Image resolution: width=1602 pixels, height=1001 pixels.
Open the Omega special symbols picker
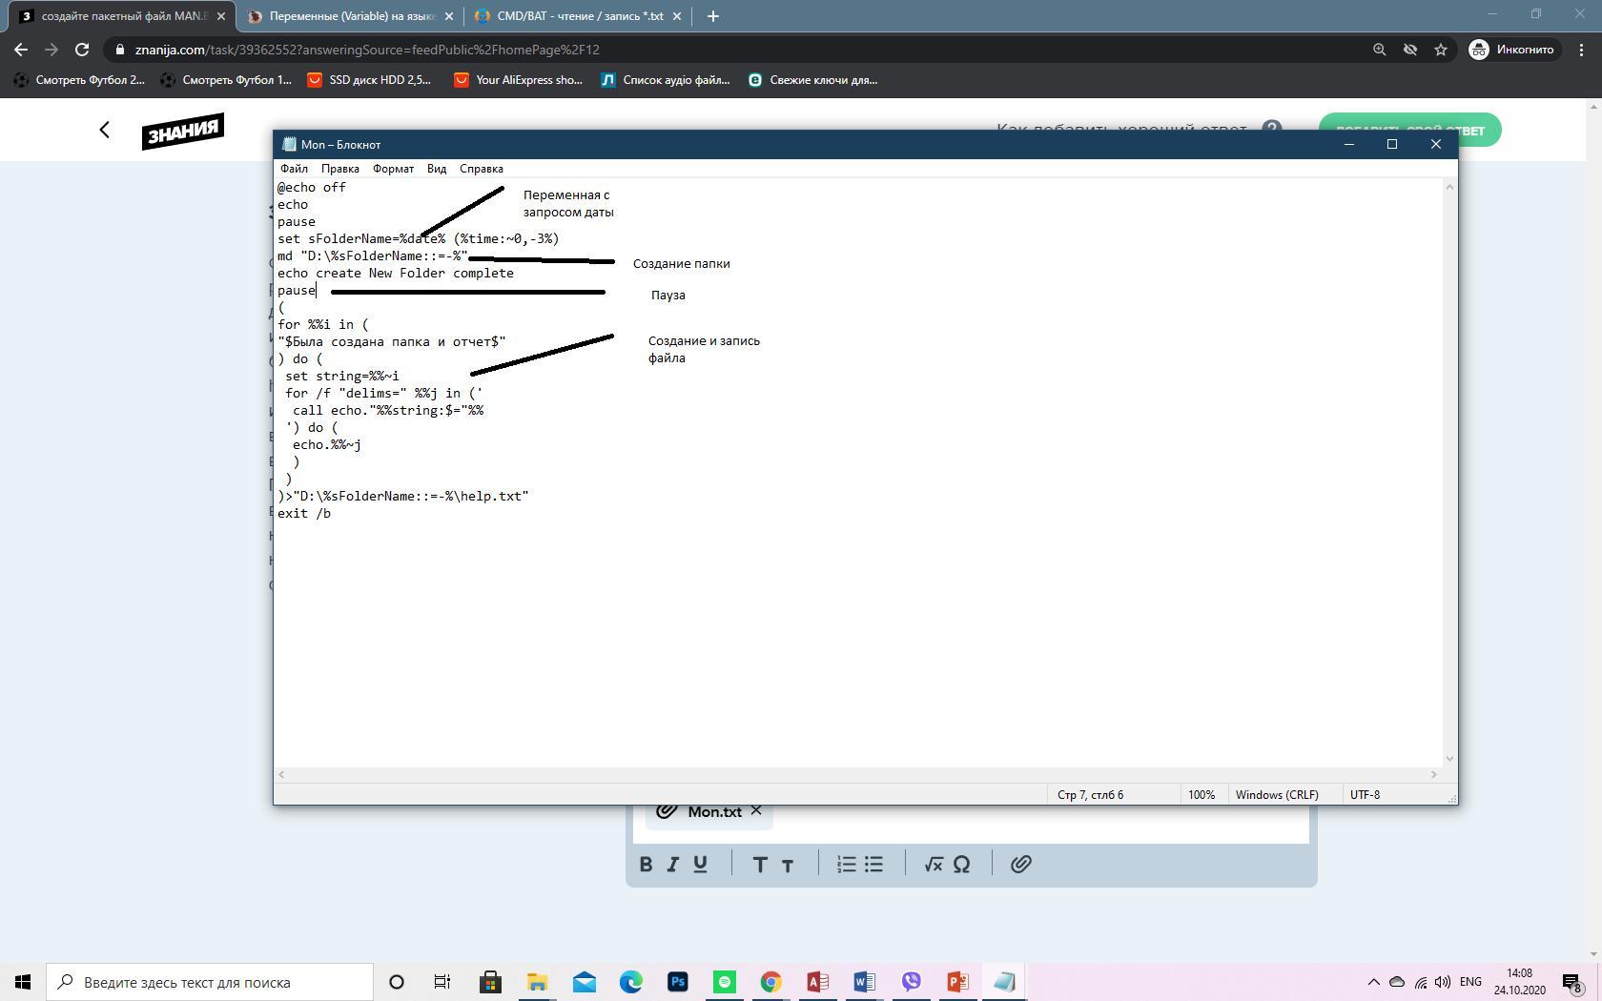pos(961,864)
